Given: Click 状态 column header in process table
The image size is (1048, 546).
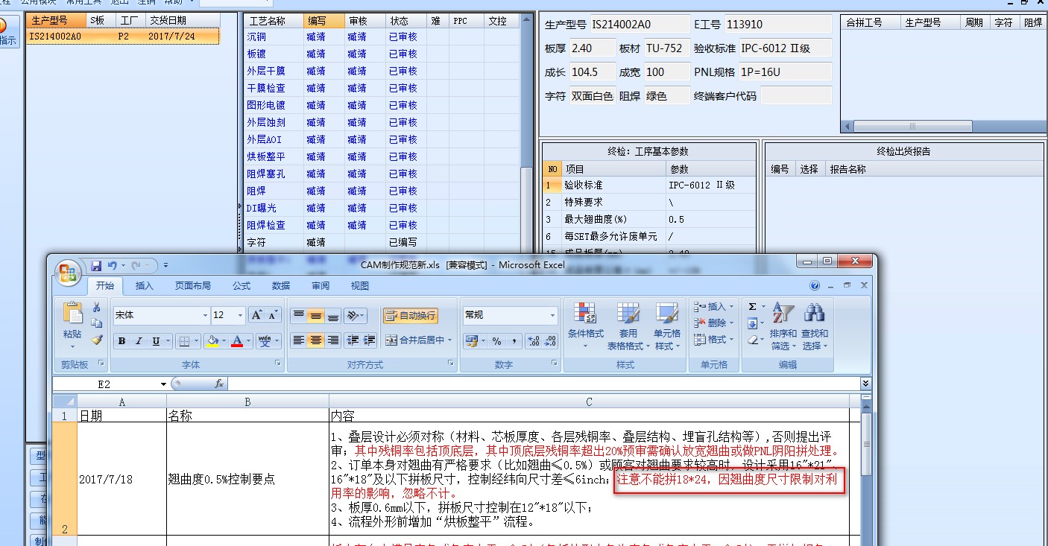Looking at the screenshot, I should [406, 21].
